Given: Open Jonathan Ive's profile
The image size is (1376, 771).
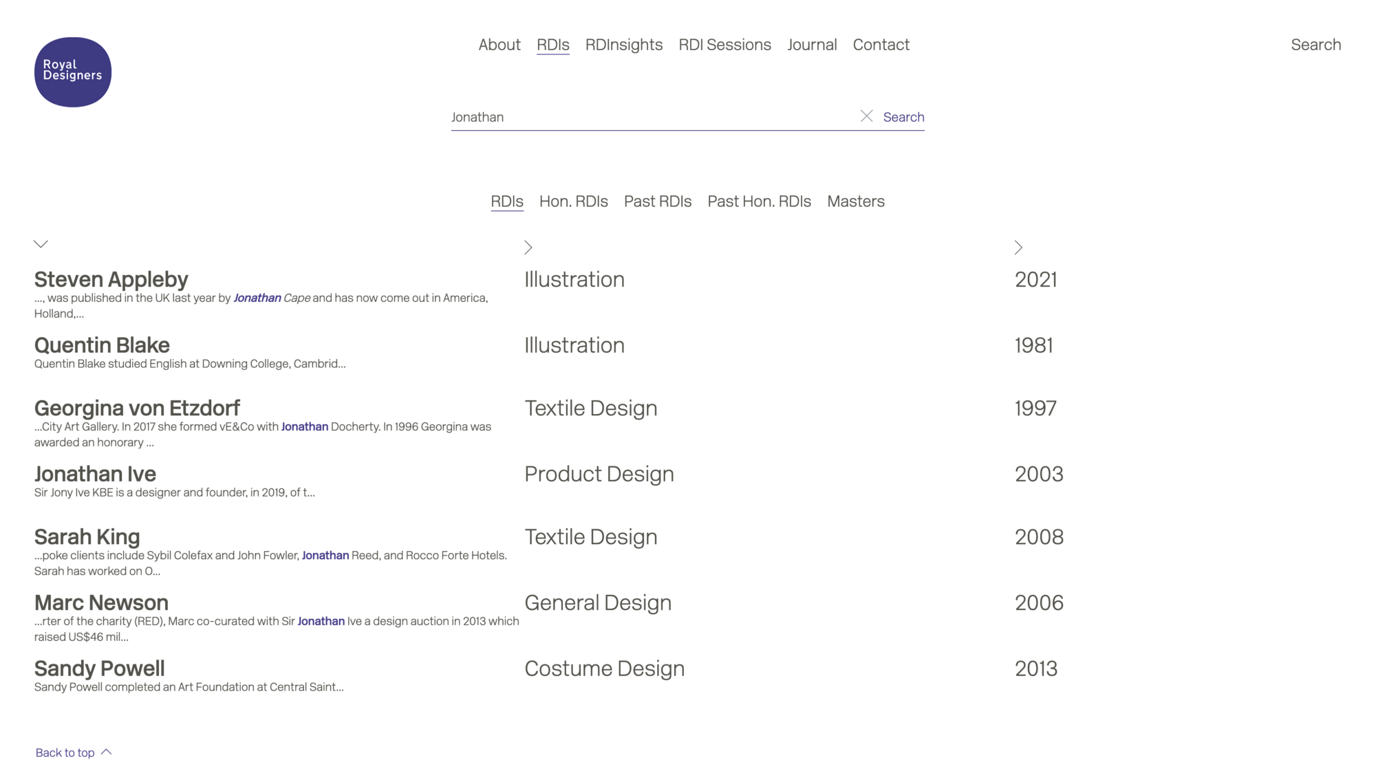Looking at the screenshot, I should click(96, 474).
